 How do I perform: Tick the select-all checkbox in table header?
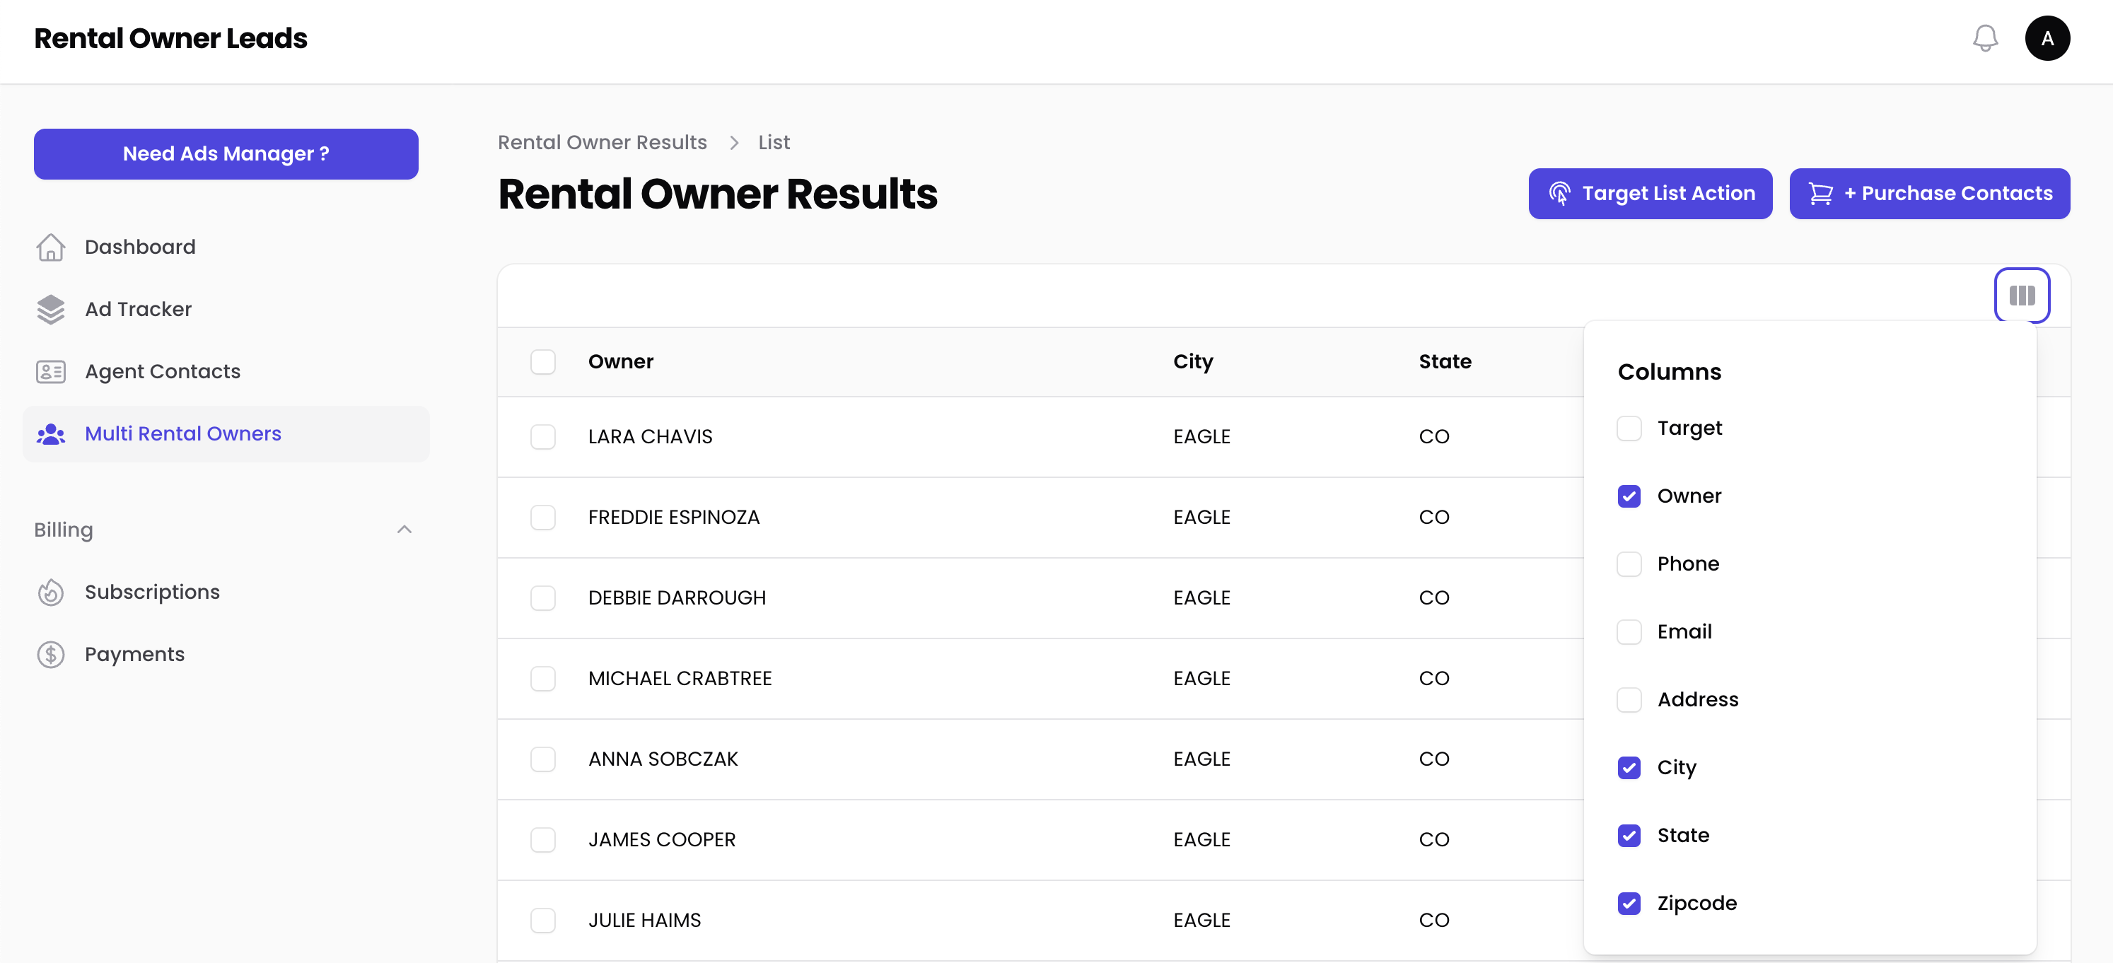click(x=543, y=362)
